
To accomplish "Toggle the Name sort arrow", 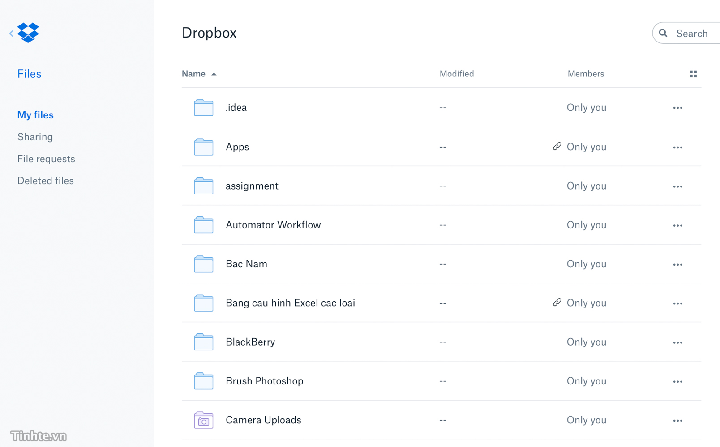I will click(x=214, y=74).
